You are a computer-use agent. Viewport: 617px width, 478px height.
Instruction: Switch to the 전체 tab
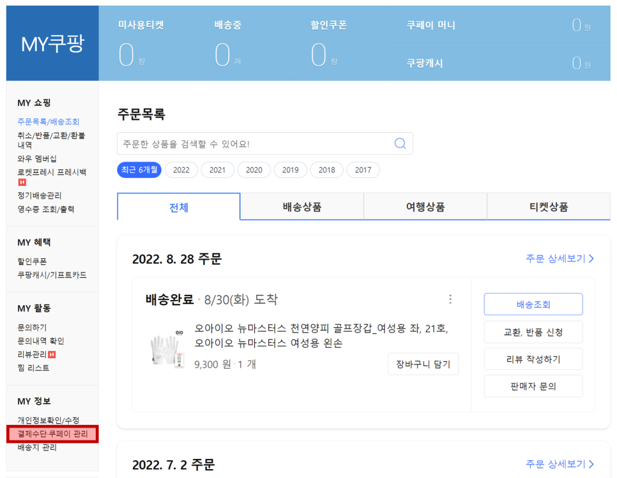(179, 207)
